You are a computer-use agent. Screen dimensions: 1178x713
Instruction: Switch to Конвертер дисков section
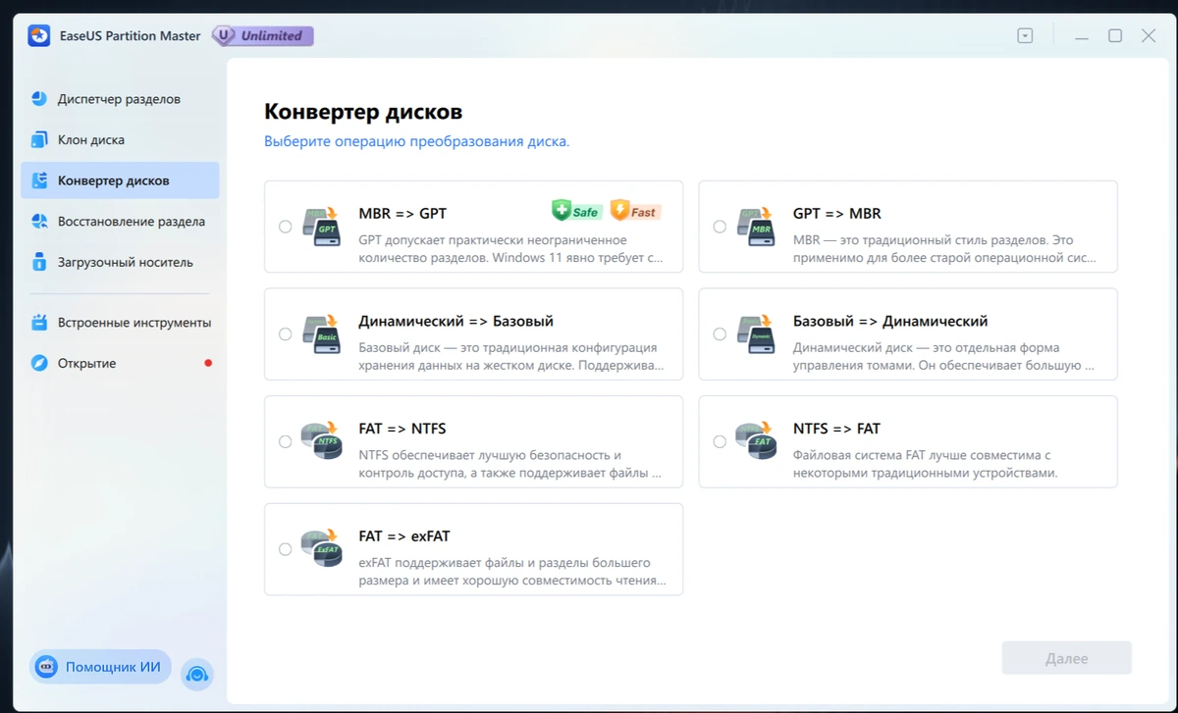(120, 181)
